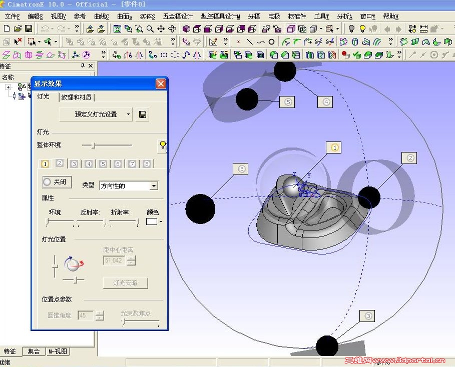This screenshot has width=455, height=367.
Task: Click the UCS coordinate axes icon
Action: pos(76,54)
